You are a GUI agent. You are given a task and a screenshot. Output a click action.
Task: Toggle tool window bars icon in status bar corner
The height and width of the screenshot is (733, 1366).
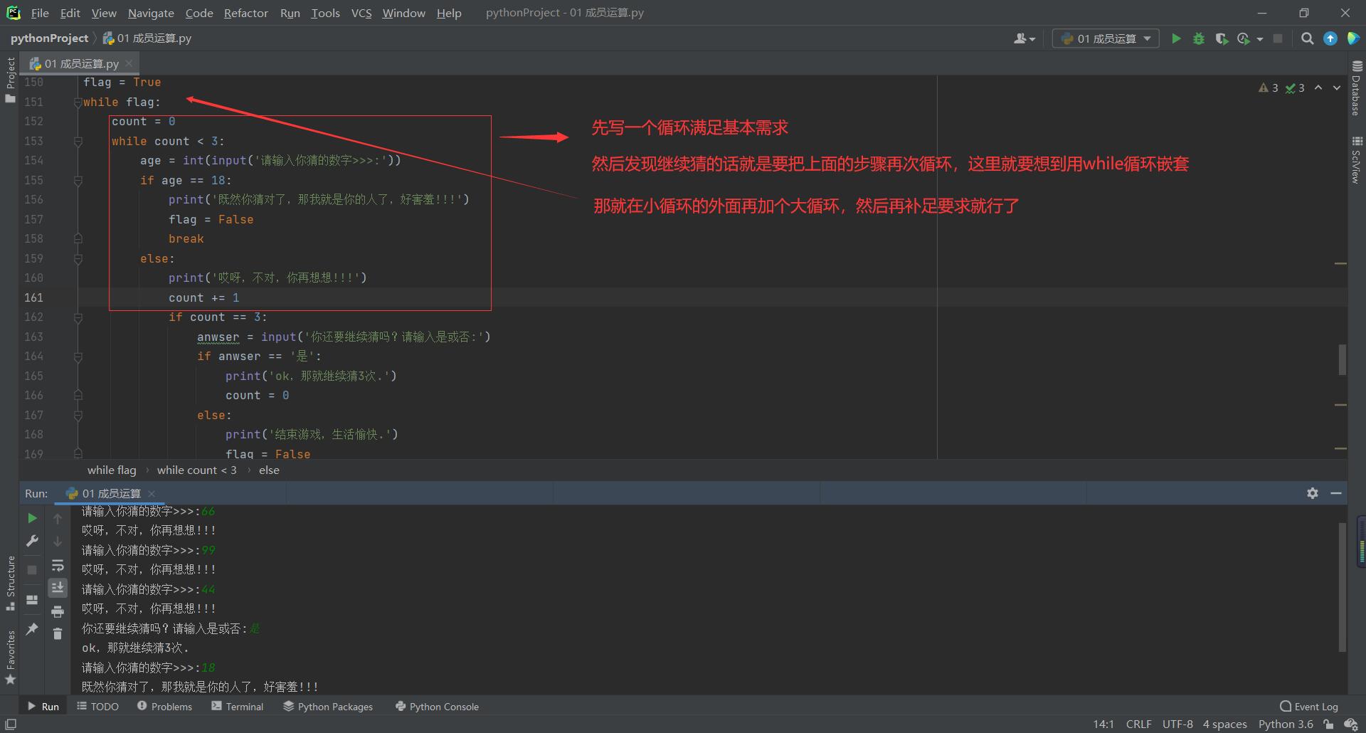coord(10,724)
